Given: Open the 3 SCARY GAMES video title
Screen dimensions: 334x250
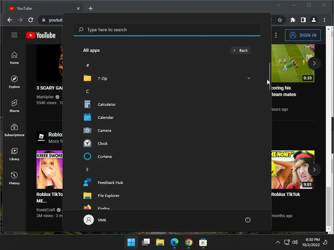Looking at the screenshot, I should click(50, 88).
